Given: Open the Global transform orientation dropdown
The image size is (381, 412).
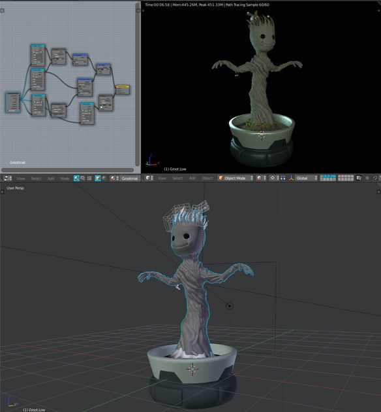Looking at the screenshot, I should coord(307,178).
